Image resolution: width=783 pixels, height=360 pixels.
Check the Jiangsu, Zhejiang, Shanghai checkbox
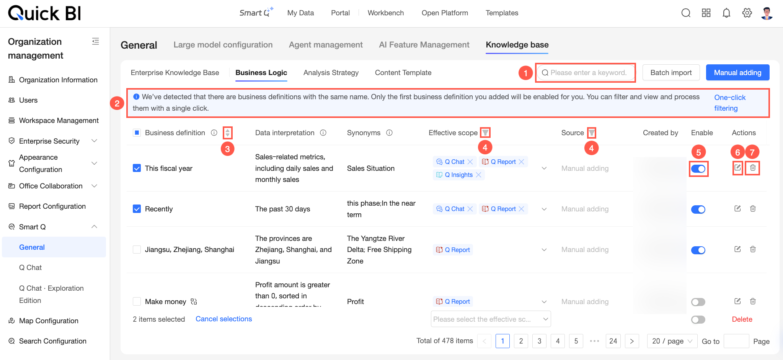[137, 249]
